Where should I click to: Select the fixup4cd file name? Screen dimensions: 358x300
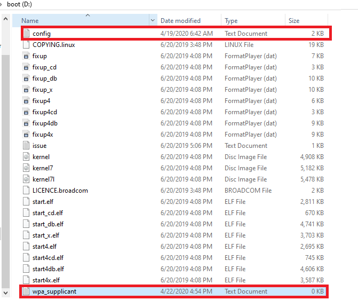(x=44, y=112)
